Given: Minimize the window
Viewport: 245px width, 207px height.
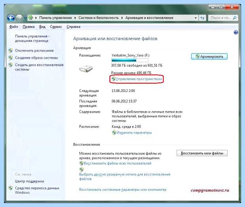Looking at the screenshot, I should (x=213, y=7).
